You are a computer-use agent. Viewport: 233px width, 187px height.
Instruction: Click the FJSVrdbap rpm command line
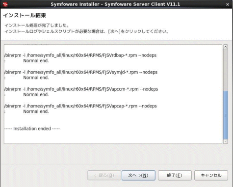80,55
